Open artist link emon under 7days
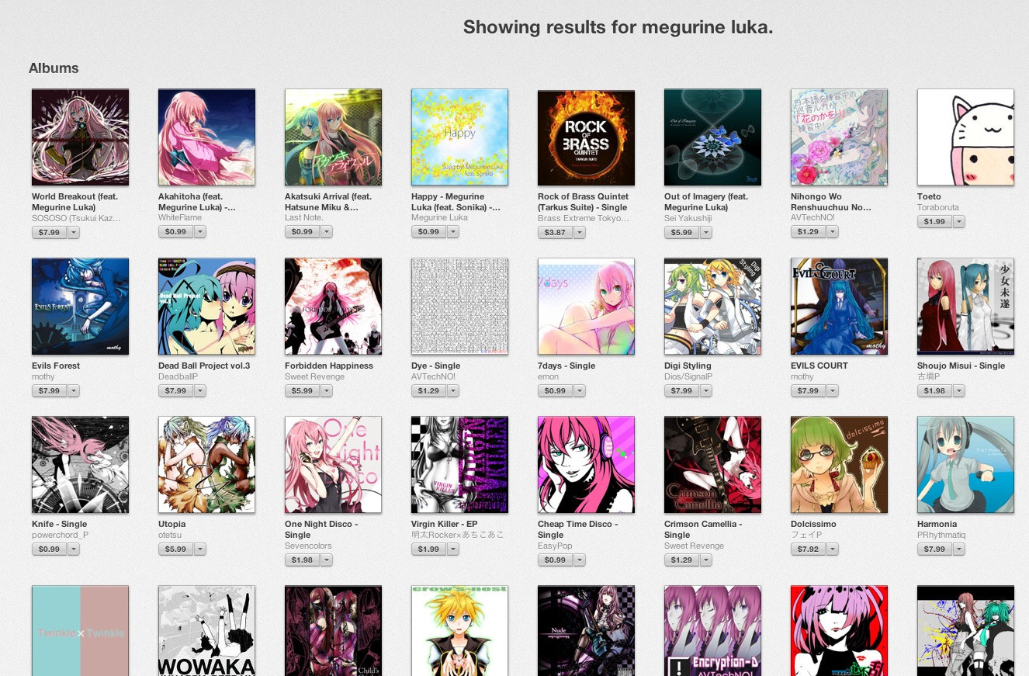This screenshot has height=676, width=1029. coord(548,376)
